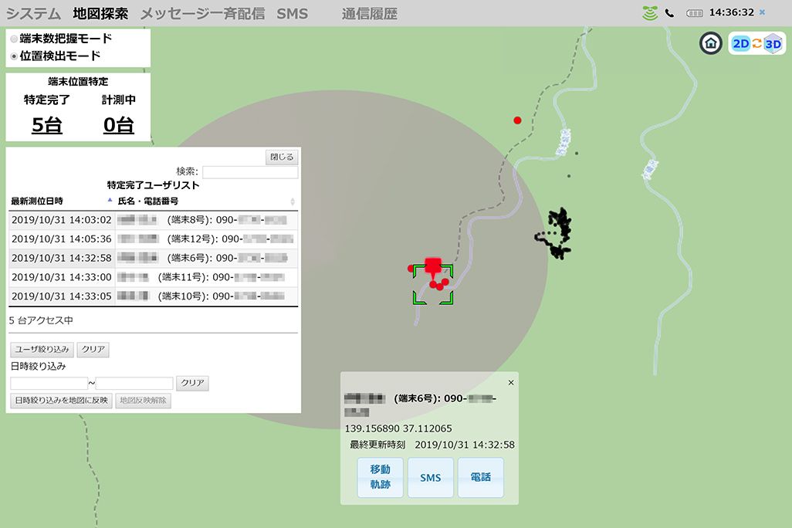792x528 pixels.
Task: Focus the start date filter input
Action: pos(49,383)
